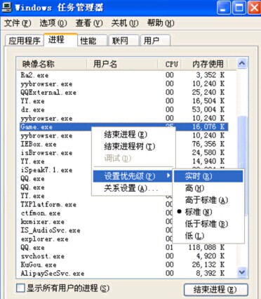
Task: Click the scrollbar up arrow
Action: 242,63
